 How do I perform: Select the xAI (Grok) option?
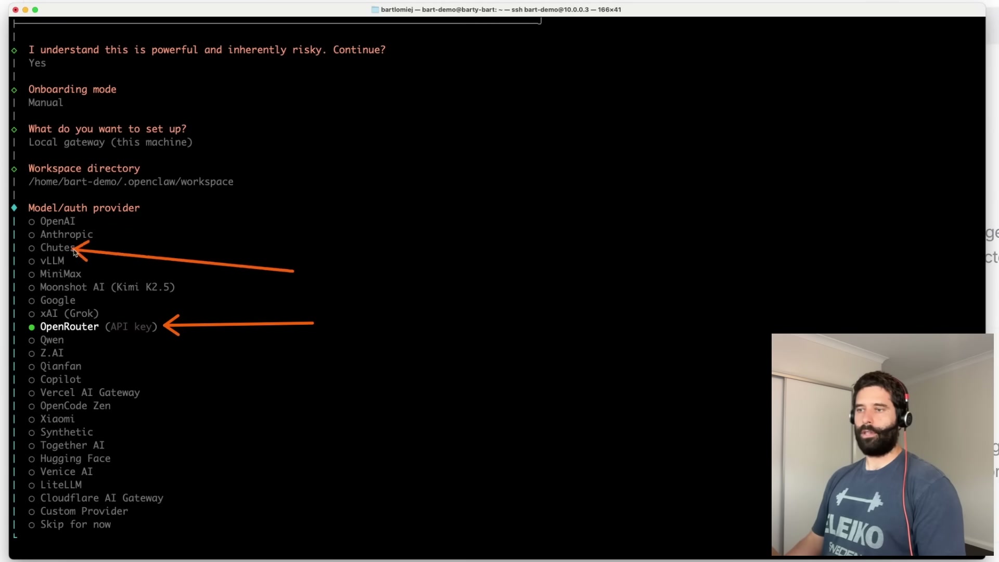(x=63, y=314)
